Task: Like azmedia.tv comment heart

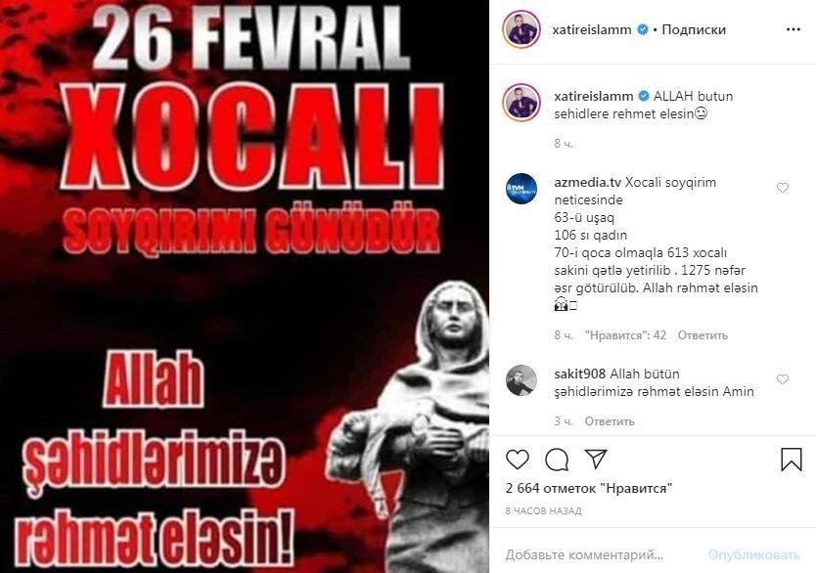Action: click(783, 188)
